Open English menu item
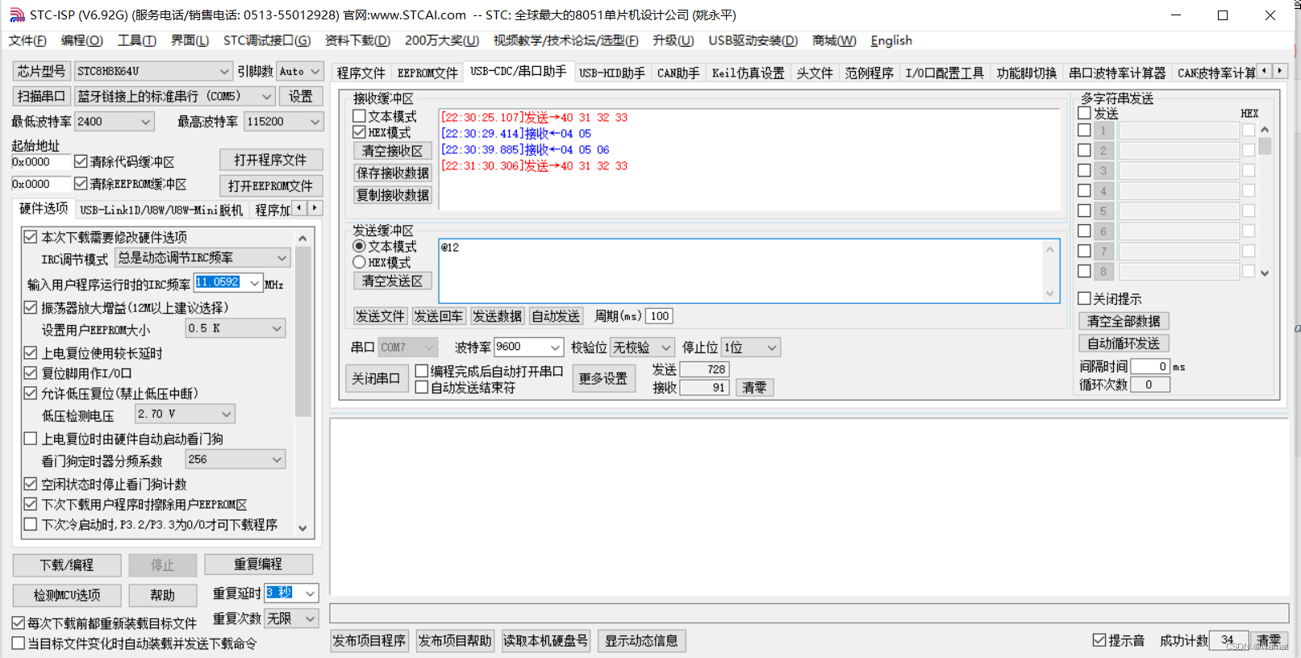Image resolution: width=1301 pixels, height=658 pixels. [891, 40]
